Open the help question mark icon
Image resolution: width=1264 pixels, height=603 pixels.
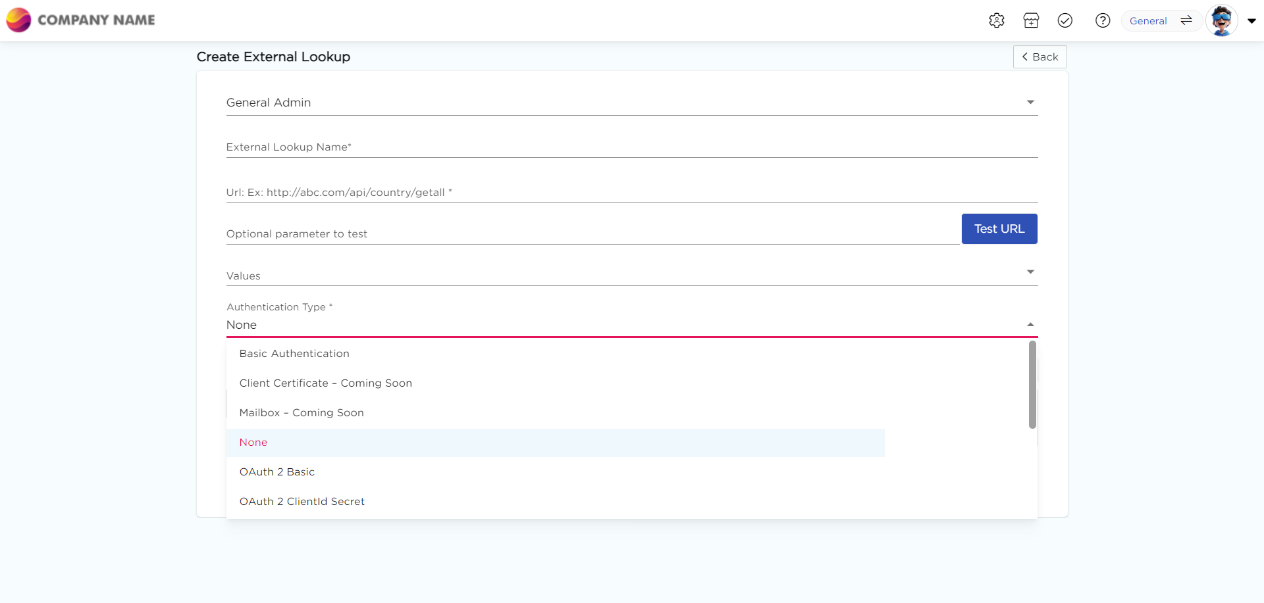click(1102, 20)
